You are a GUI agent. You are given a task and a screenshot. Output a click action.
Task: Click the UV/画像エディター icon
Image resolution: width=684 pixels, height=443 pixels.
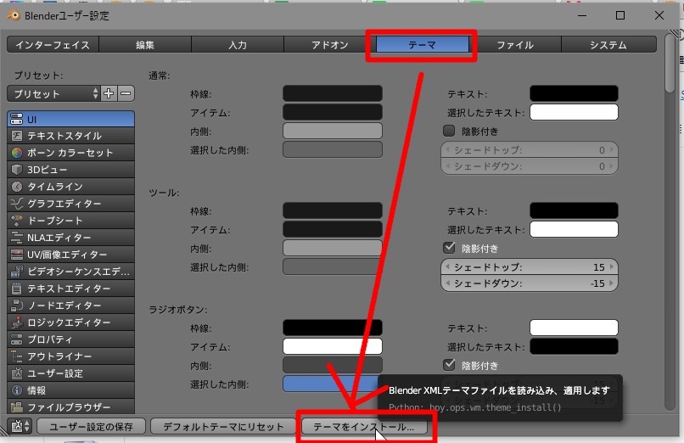17,255
